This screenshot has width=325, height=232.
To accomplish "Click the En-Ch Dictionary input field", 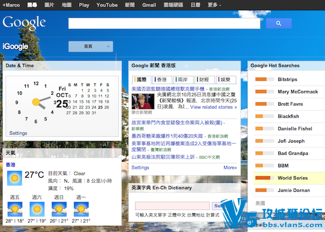I will (172, 206).
